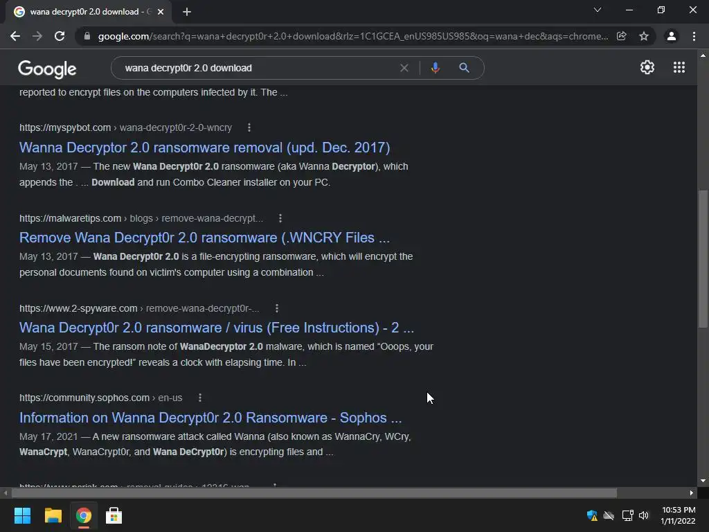
Task: Open options for community.sophos.com result
Action: [x=200, y=398]
